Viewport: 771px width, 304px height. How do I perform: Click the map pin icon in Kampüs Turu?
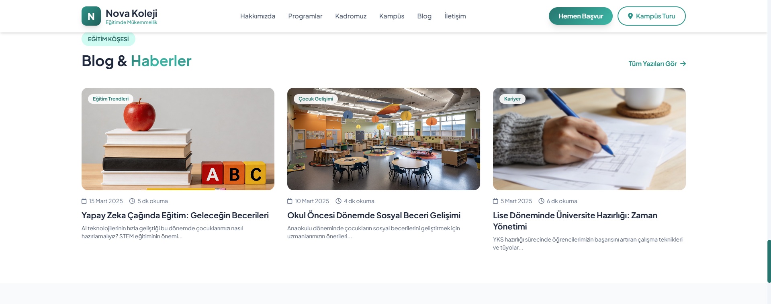[630, 16]
